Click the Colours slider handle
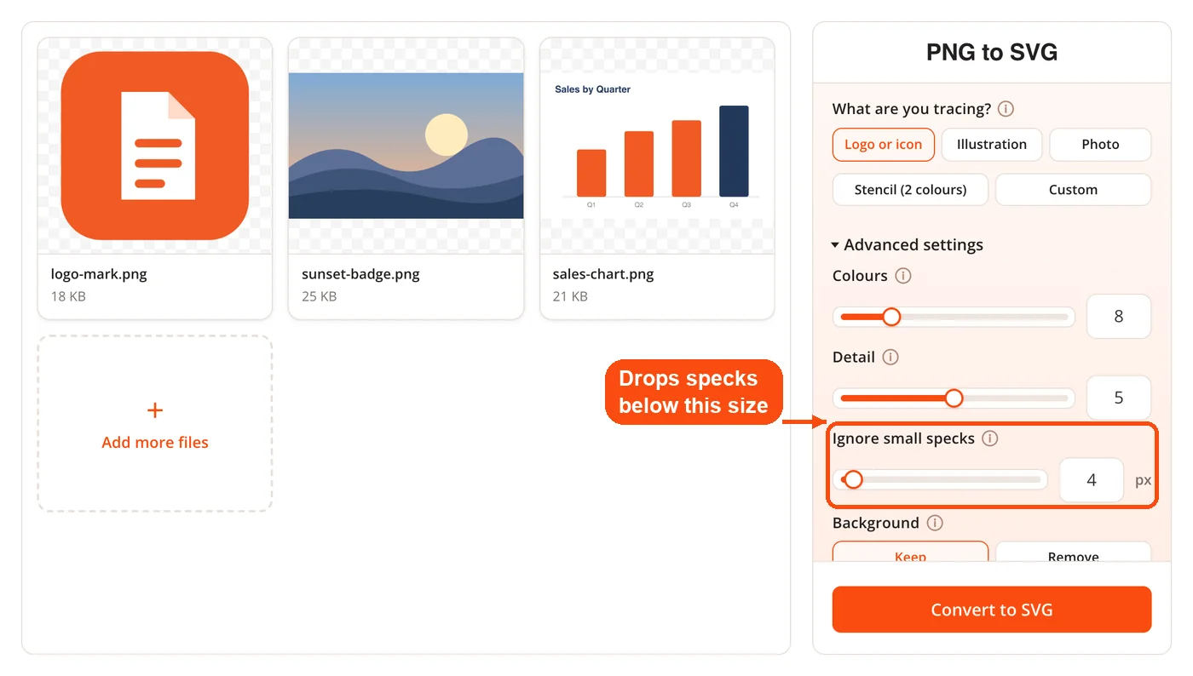The height and width of the screenshot is (676, 1193). [x=891, y=317]
